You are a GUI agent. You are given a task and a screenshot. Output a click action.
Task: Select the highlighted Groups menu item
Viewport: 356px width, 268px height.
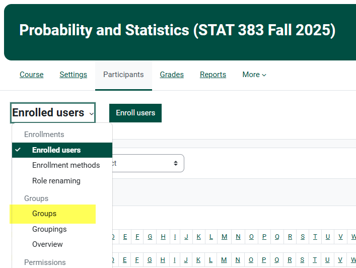click(x=44, y=214)
